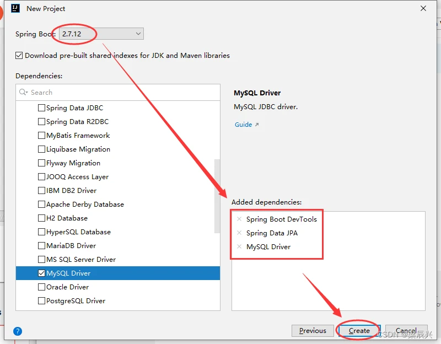
Task: Enable MyBatis Framework checkbox
Action: pyautogui.click(x=41, y=135)
